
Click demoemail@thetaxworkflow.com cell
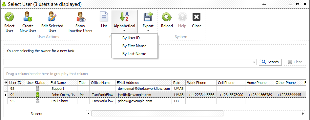(144, 89)
